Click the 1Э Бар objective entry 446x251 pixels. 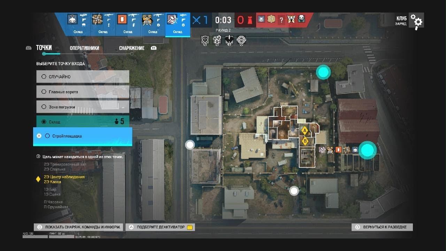(x=50, y=190)
